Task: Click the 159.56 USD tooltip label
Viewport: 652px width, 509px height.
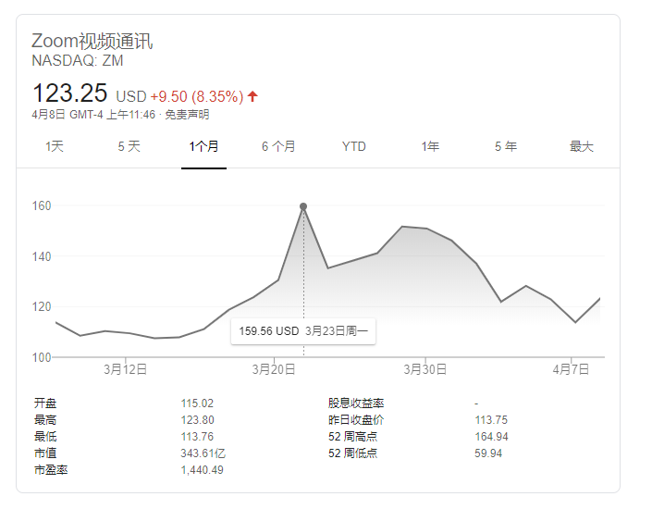Action: [269, 331]
